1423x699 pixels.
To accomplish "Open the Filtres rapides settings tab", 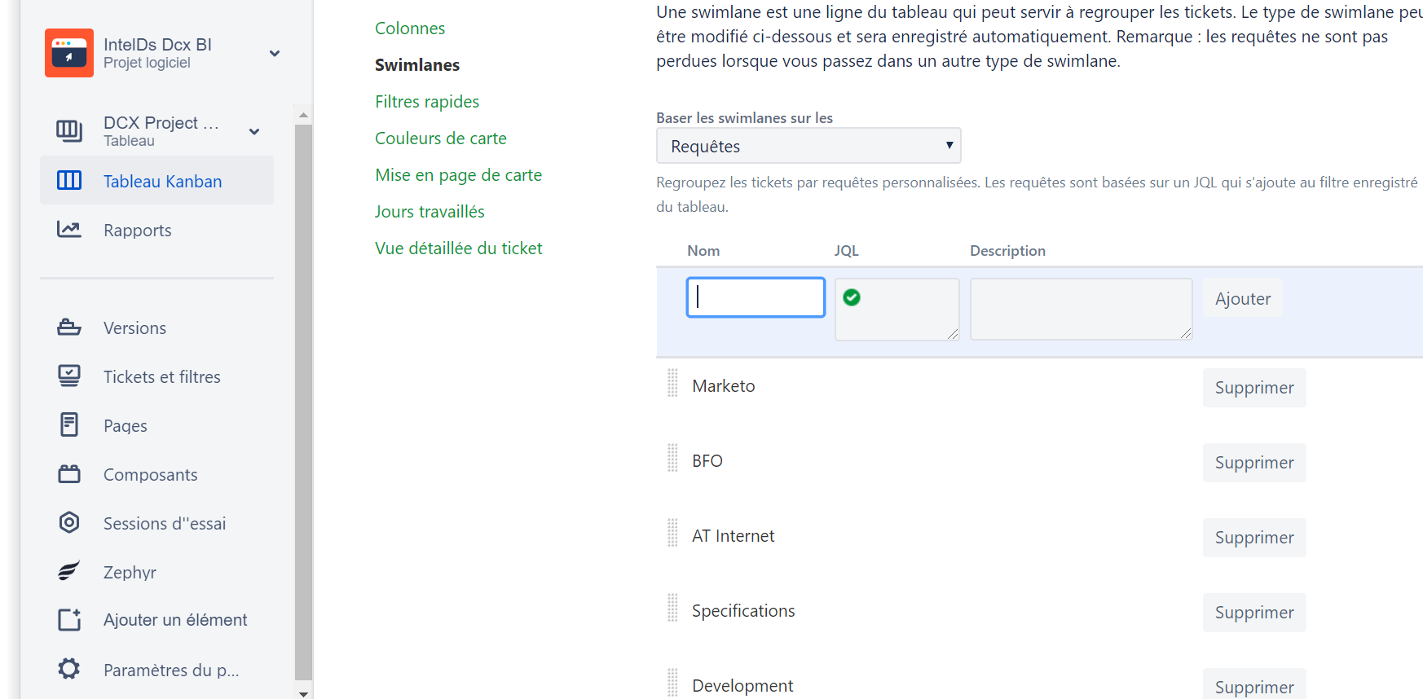I will [427, 102].
